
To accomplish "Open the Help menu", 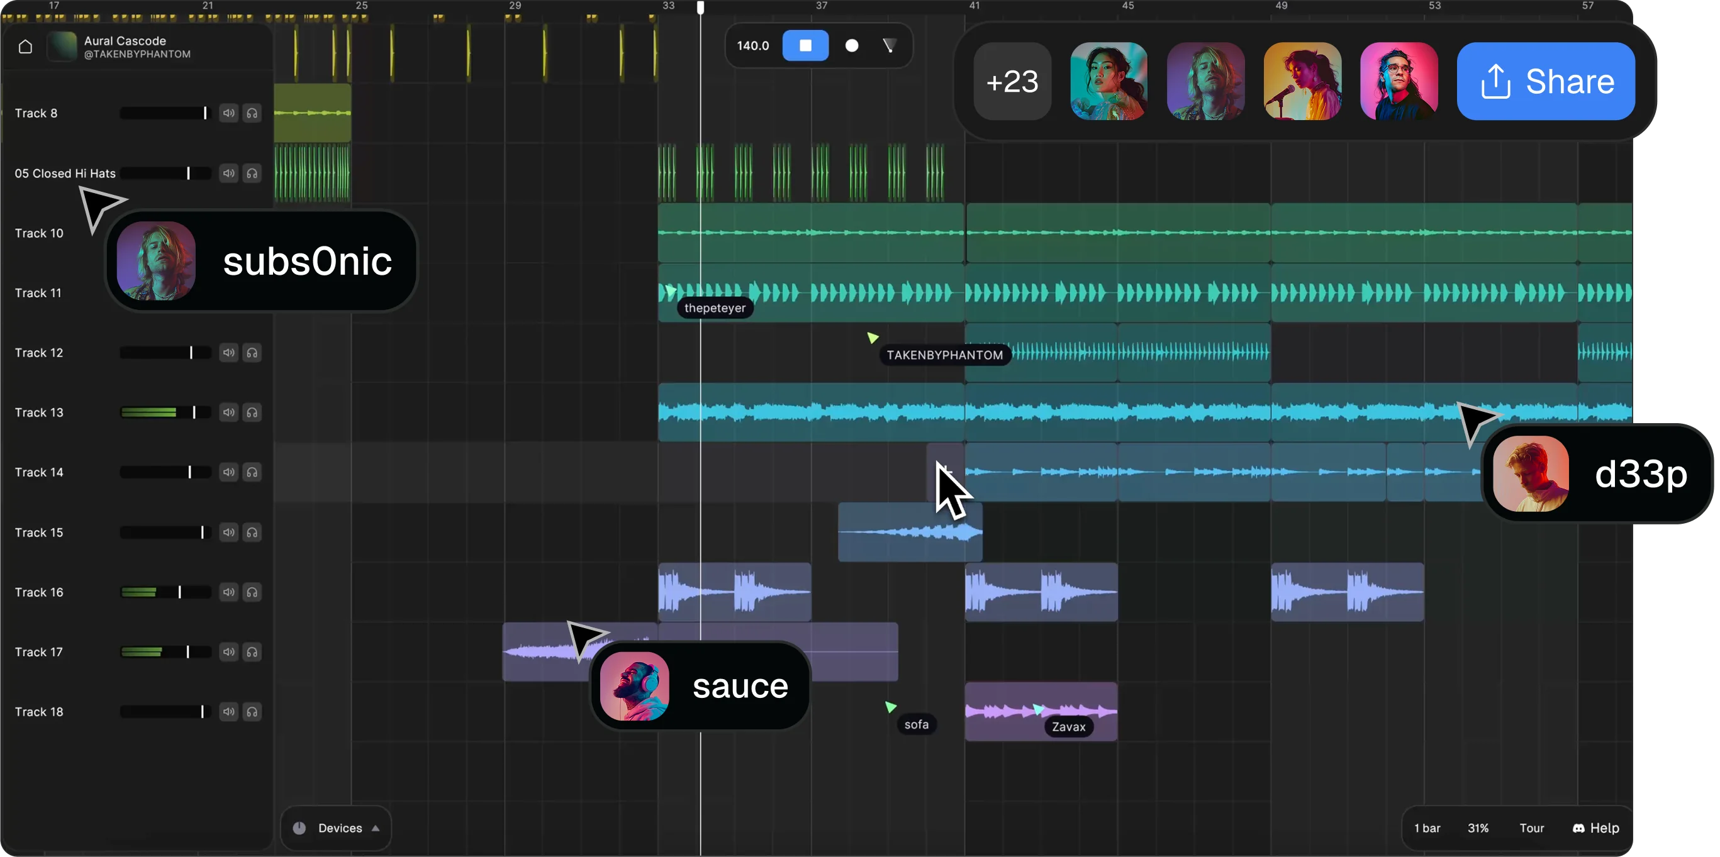I will (x=1596, y=827).
